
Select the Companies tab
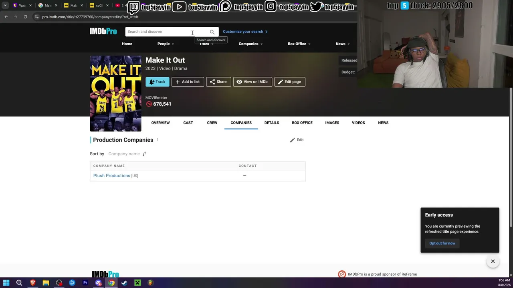(x=241, y=123)
